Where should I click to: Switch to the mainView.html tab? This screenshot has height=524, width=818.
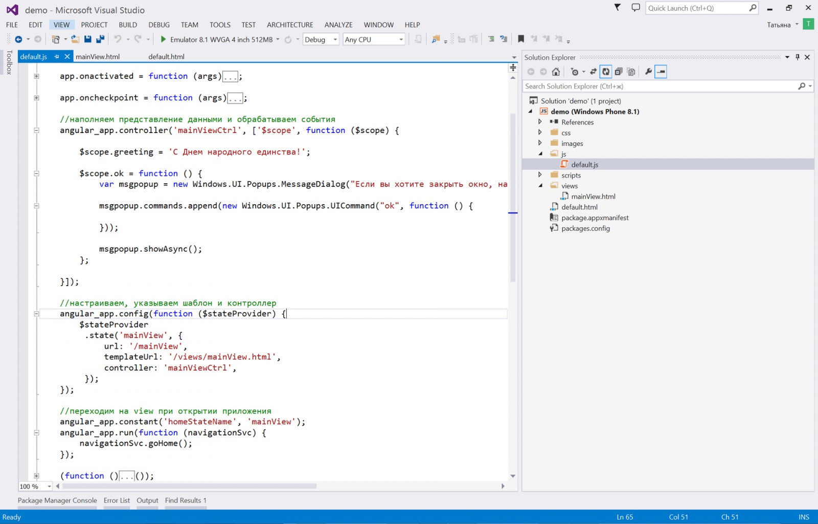(x=98, y=57)
